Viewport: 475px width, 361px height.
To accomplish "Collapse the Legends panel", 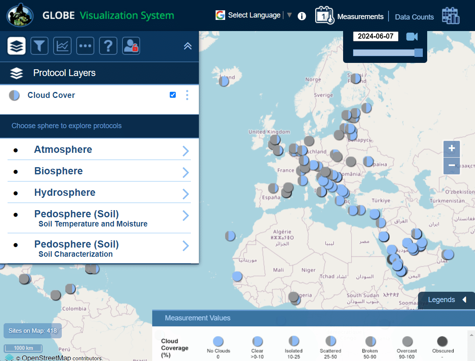I will tap(446, 300).
